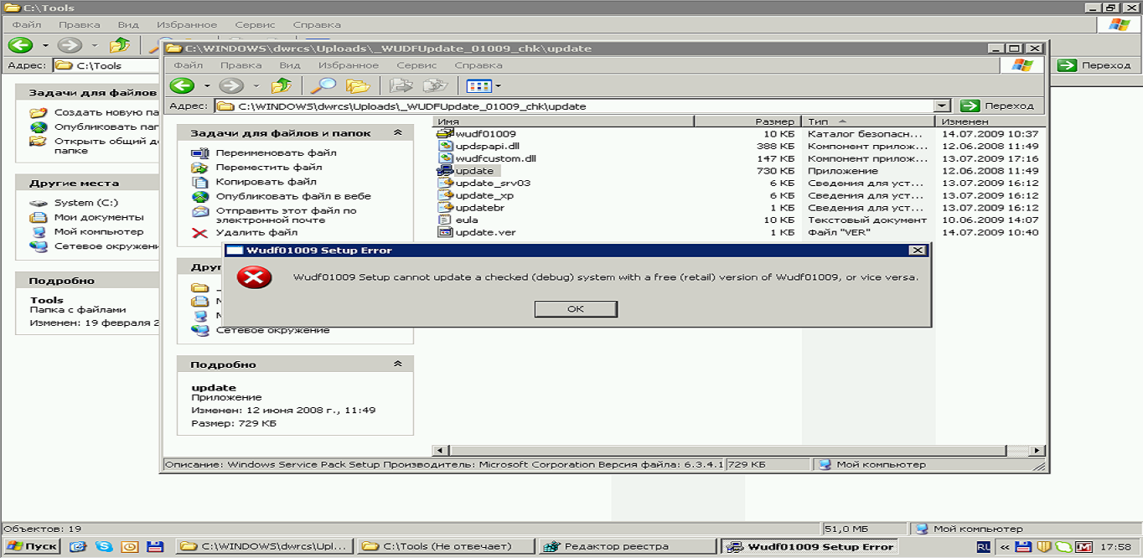The width and height of the screenshot is (1143, 558).
Task: Collapse the 'Подробно' panel in the update window
Action: [x=397, y=364]
